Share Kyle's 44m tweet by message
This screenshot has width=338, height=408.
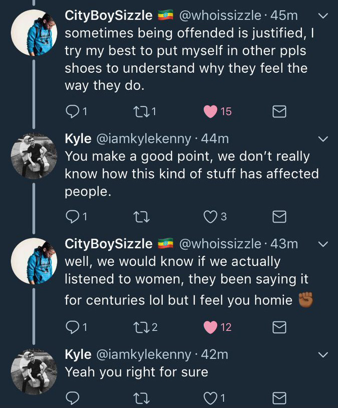tap(279, 216)
